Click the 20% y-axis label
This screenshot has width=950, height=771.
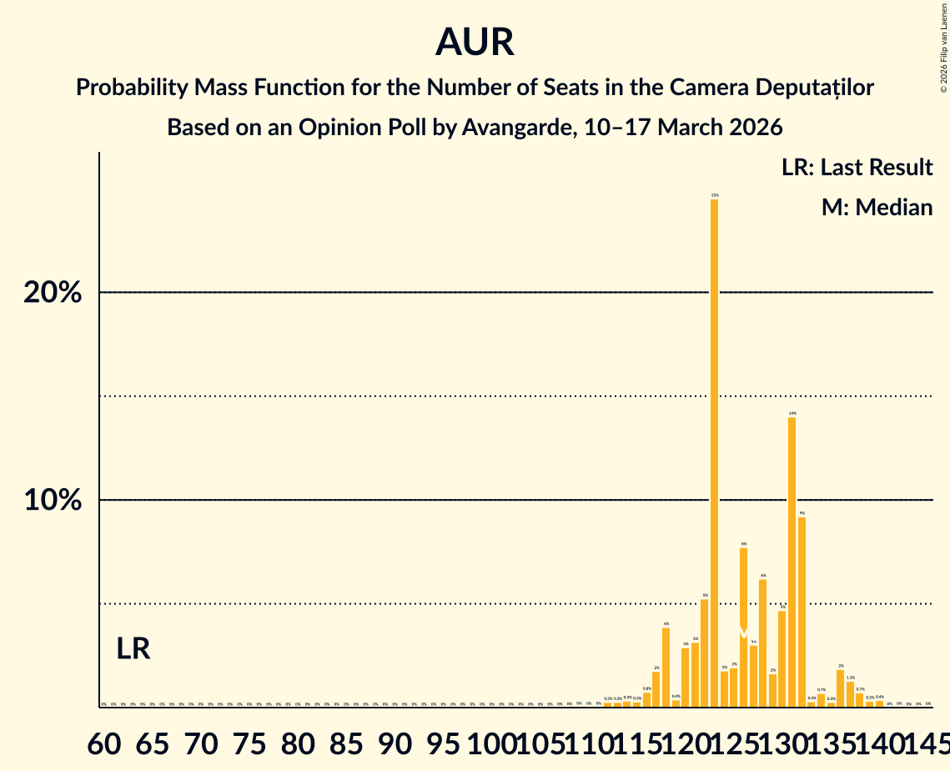(x=52, y=293)
